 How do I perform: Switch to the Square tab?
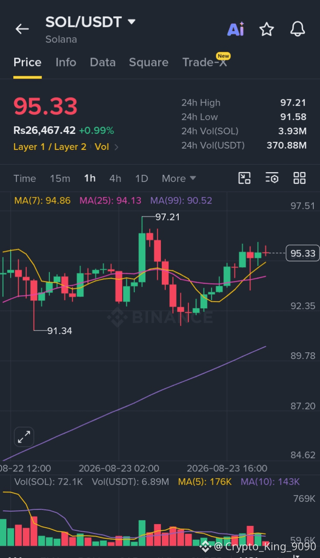[x=148, y=62]
